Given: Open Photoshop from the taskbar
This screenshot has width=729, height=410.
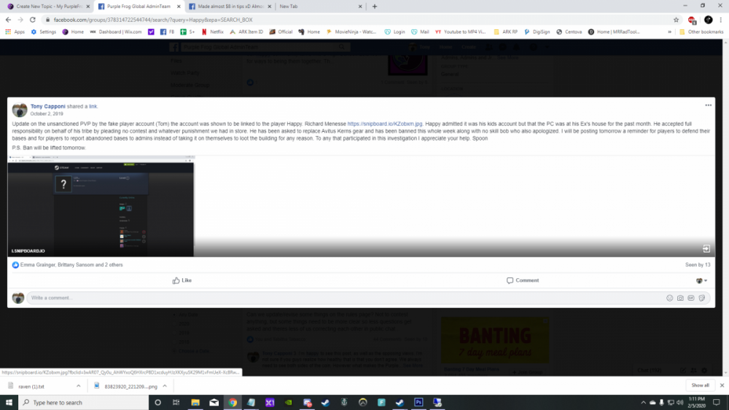Looking at the screenshot, I should tap(418, 403).
